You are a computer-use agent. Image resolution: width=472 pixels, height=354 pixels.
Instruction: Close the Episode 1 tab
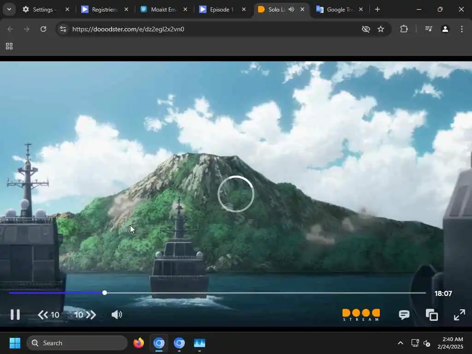pos(244,9)
